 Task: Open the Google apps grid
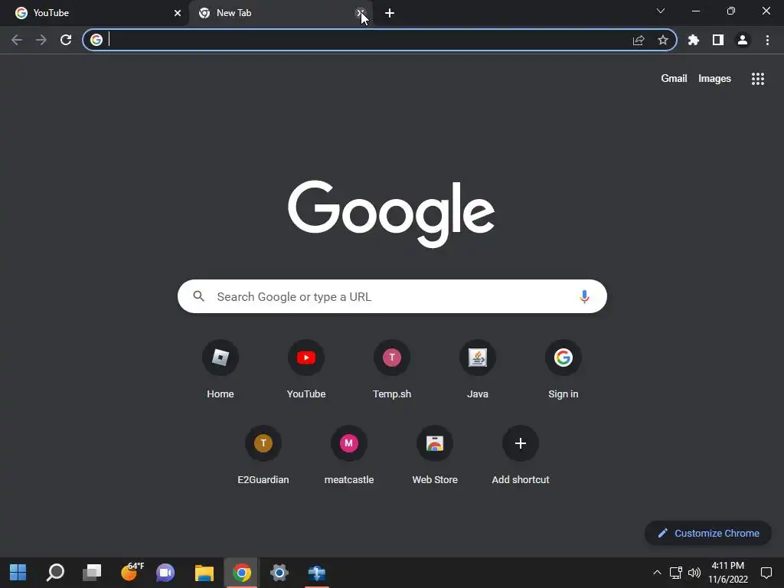click(757, 79)
